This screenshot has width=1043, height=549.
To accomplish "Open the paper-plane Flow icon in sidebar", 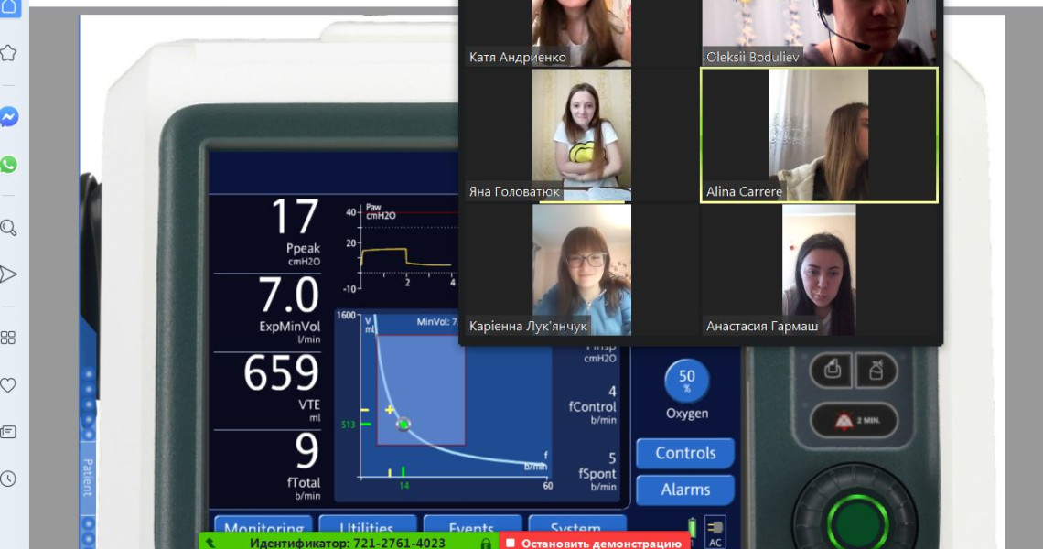I will 8,274.
